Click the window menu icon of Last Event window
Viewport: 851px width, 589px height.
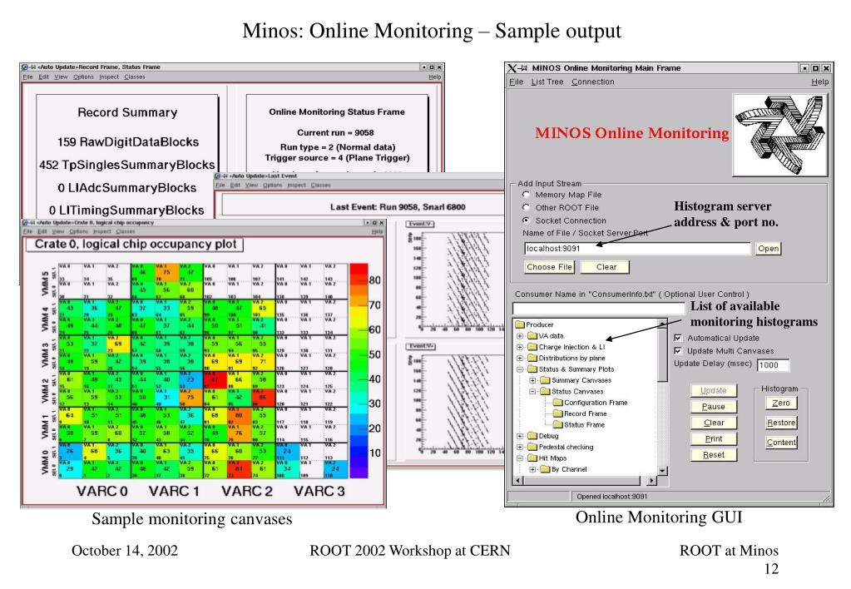218,176
